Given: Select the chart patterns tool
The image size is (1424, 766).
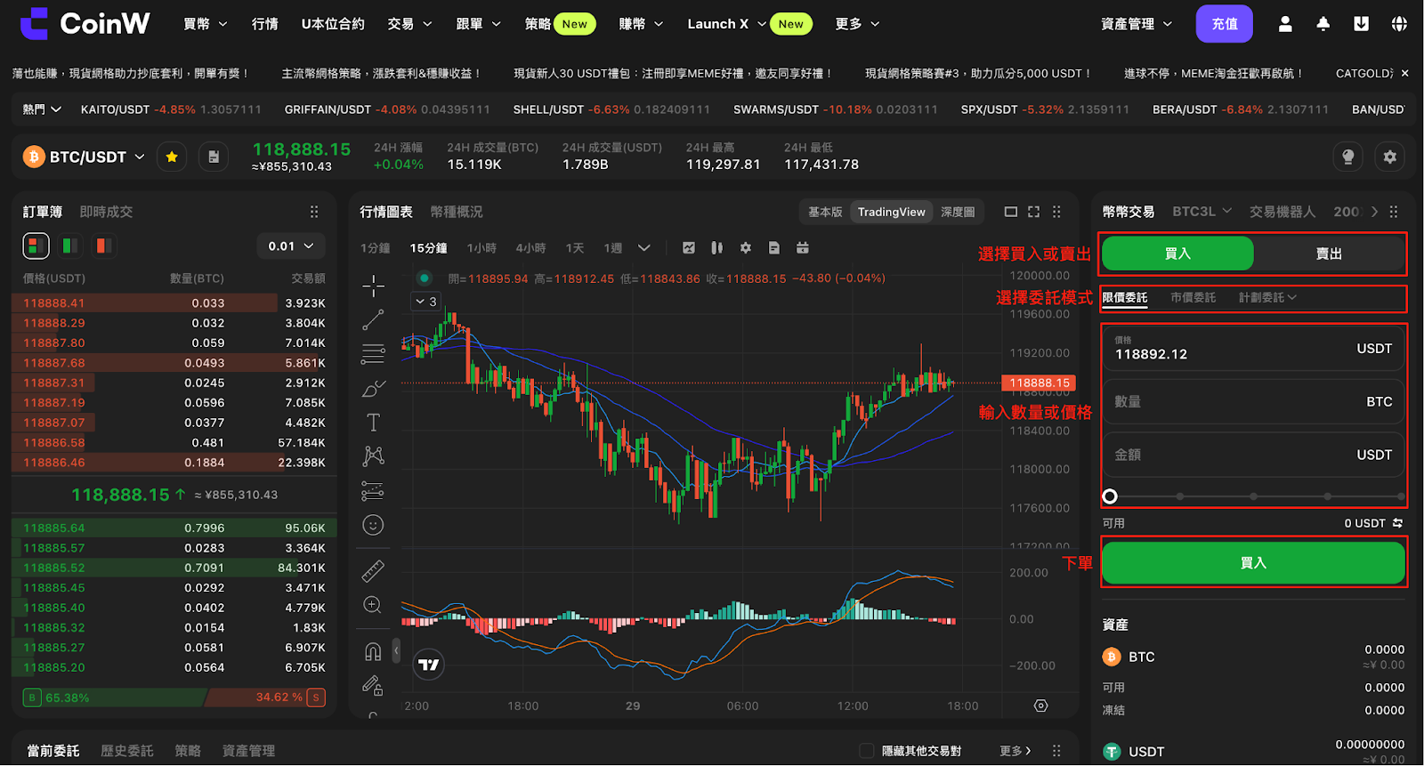Looking at the screenshot, I should point(374,456).
